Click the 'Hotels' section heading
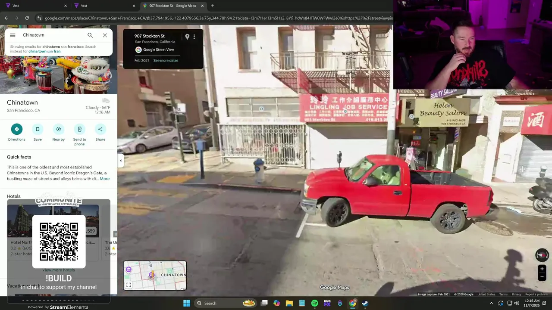 click(x=14, y=196)
